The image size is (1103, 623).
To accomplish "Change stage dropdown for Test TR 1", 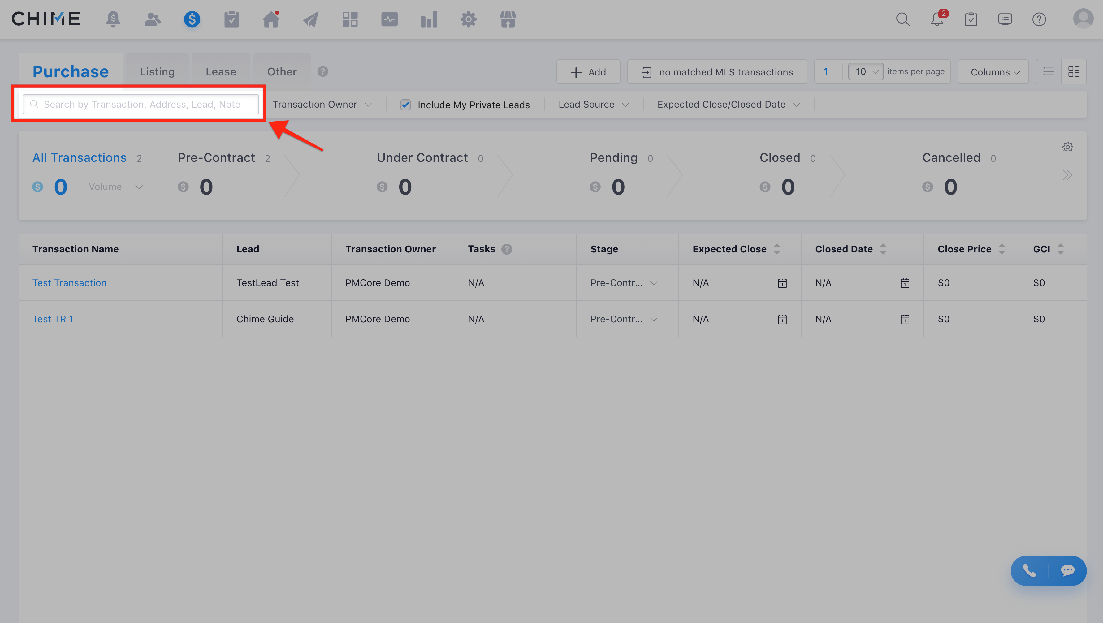I will pyautogui.click(x=623, y=319).
